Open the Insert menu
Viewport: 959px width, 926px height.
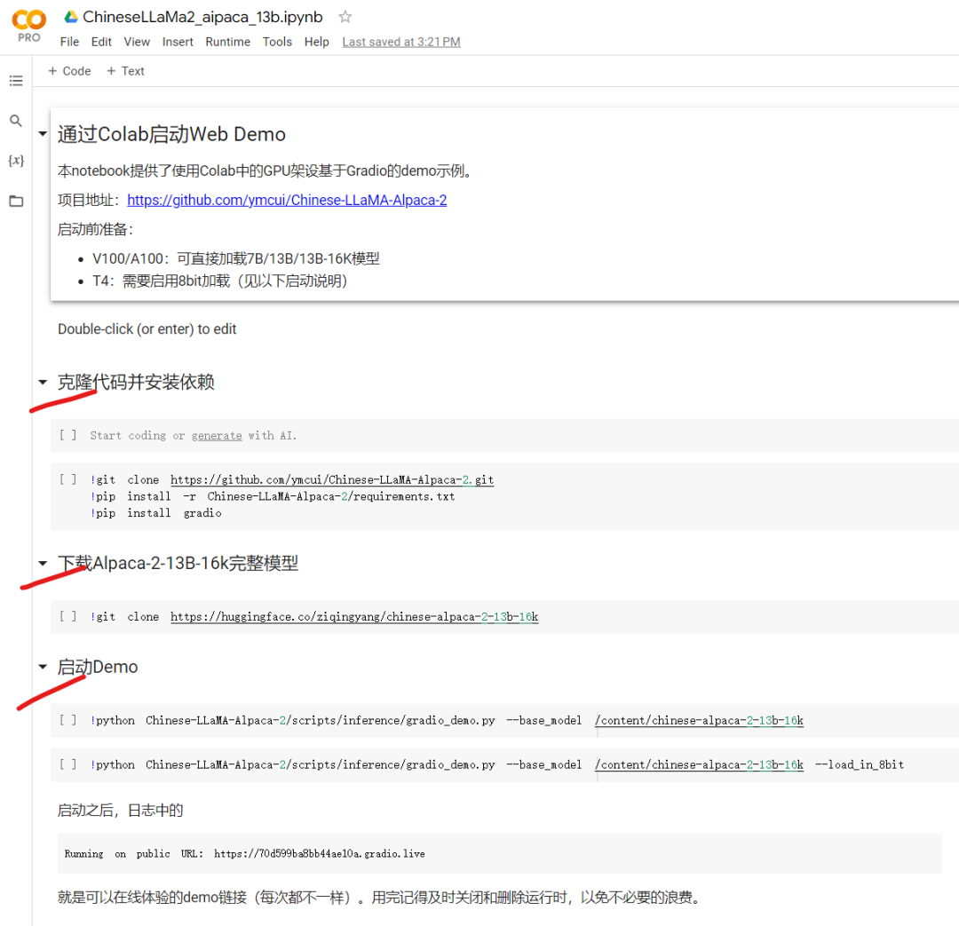coord(178,42)
